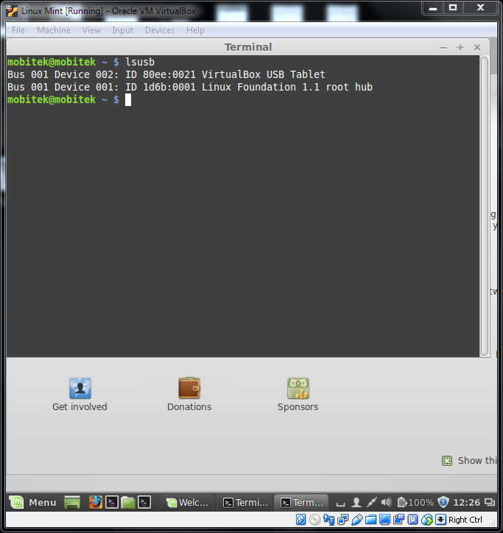
Task: Click the Get involved icon
Action: tap(80, 389)
